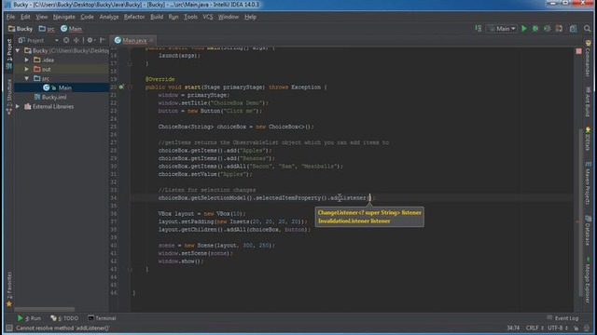Screen dimensions: 597x335
Task: Select the Main class in project tree
Action: point(62,87)
